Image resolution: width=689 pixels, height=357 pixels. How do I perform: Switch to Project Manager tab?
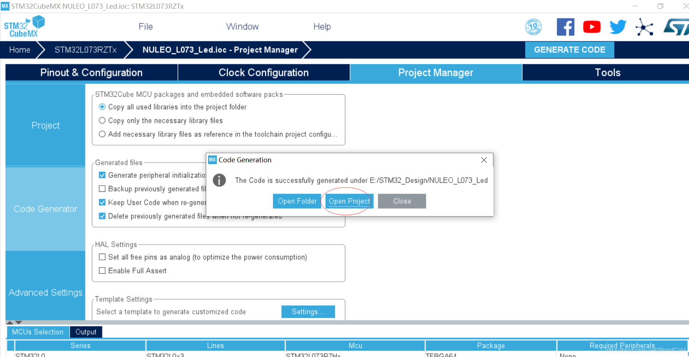coord(436,72)
